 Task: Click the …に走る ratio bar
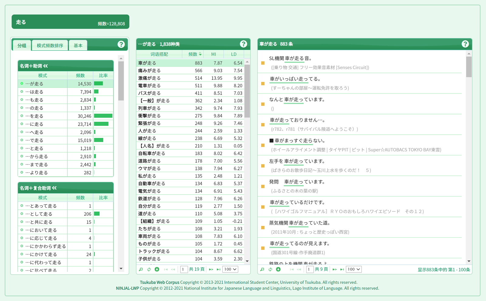pos(101,124)
